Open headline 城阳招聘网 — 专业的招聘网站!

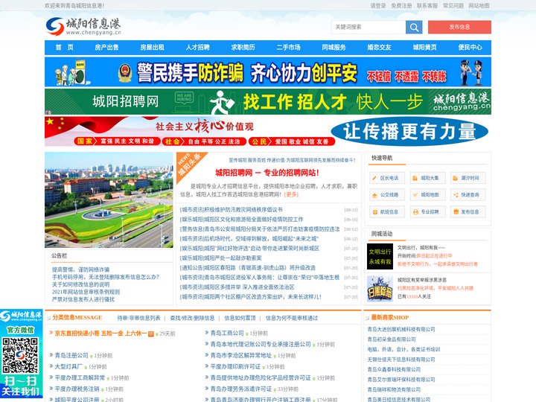point(267,173)
